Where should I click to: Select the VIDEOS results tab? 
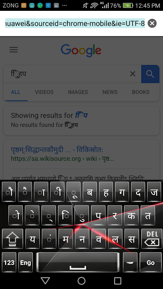[x=44, y=92]
